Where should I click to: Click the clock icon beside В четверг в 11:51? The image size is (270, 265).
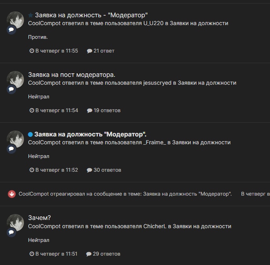coord(32,254)
